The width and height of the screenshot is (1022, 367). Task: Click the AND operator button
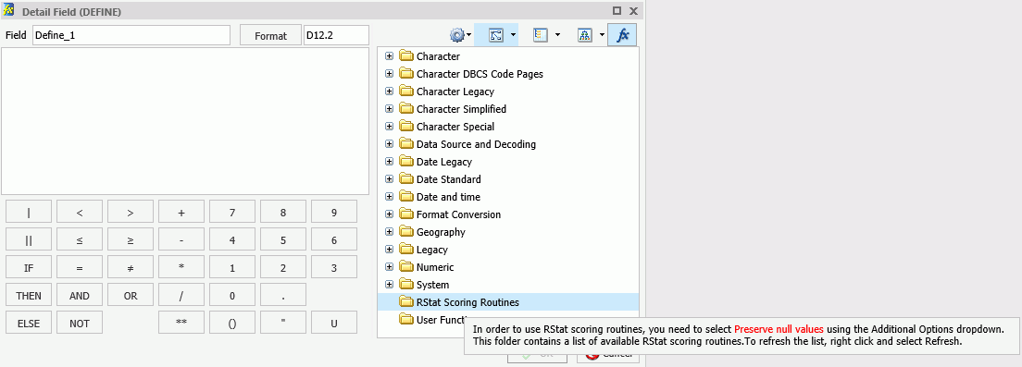click(80, 295)
